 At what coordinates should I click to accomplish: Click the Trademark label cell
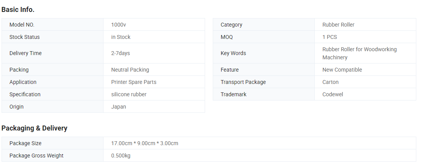[x=264, y=94]
